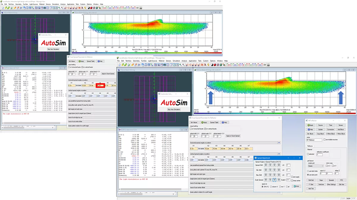Click the H4 horizontal spread field in front dialog
Viewport: 357px width, 200px height.
(x=225, y=148)
